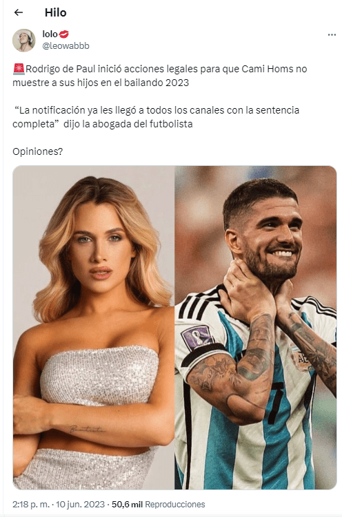The height and width of the screenshot is (517, 342).
Task: Go back using the left arrow
Action: pos(19,12)
